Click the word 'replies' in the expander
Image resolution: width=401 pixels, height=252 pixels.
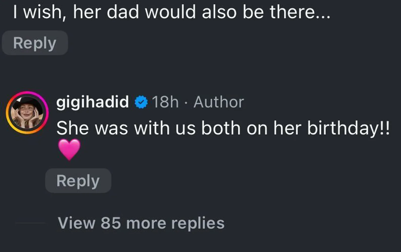coord(198,223)
